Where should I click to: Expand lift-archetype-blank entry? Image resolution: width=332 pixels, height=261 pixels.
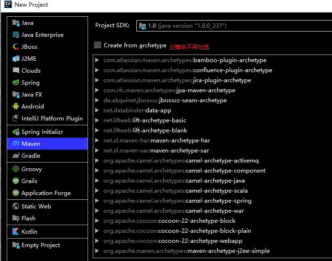[97, 130]
